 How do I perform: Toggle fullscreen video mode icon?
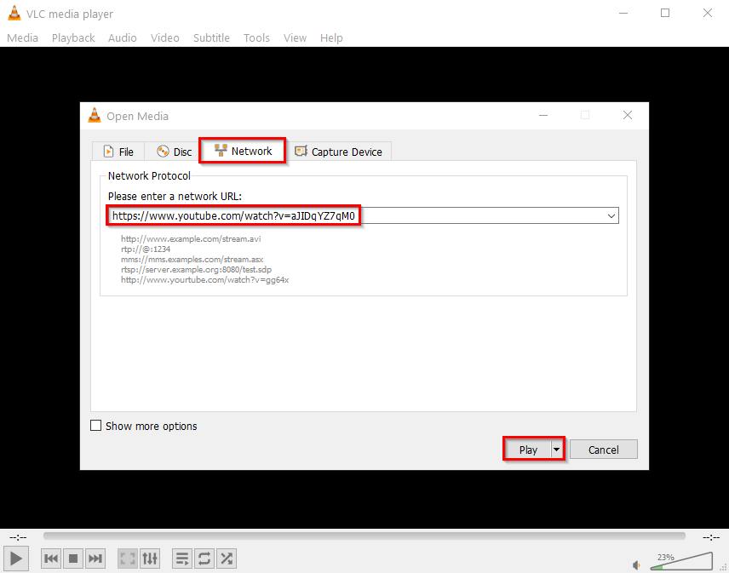tap(128, 559)
